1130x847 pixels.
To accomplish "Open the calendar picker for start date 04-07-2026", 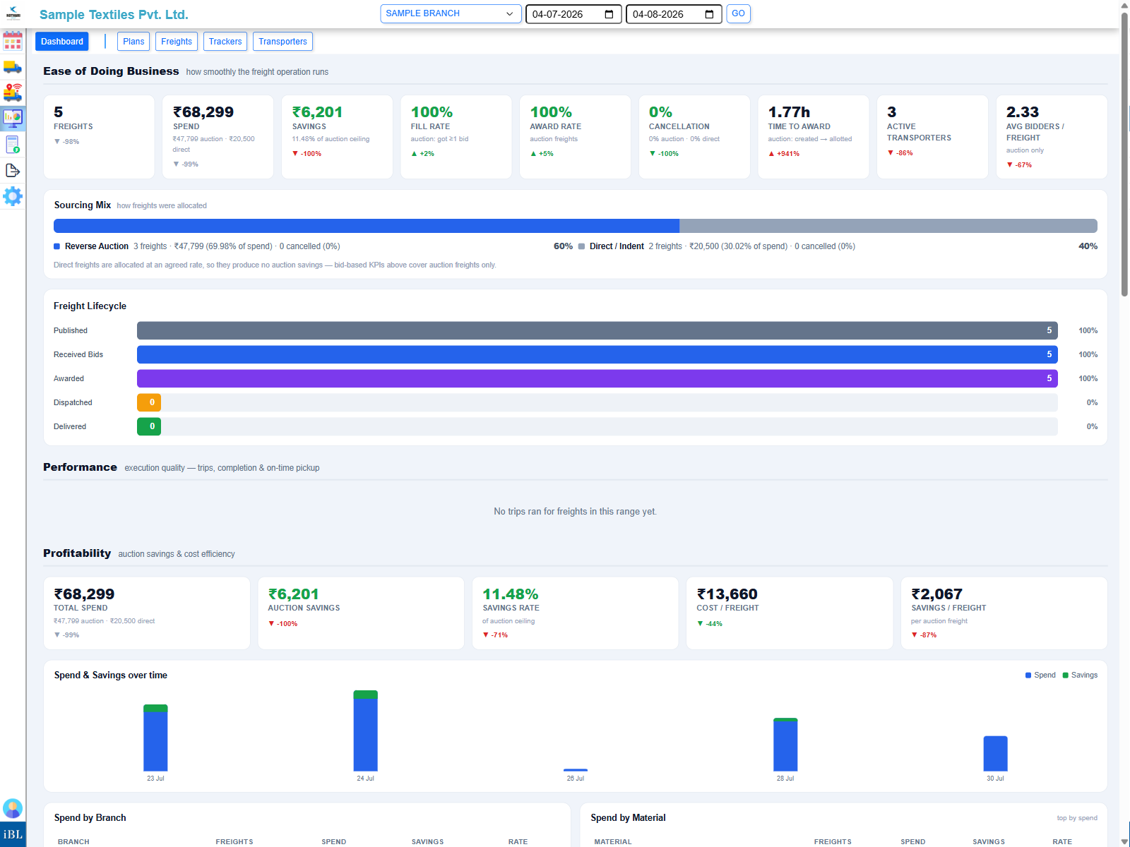I will point(609,14).
